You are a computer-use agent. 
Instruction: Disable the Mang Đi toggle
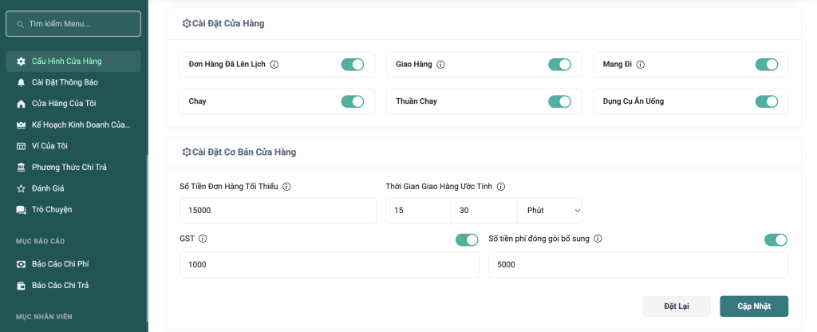point(766,65)
